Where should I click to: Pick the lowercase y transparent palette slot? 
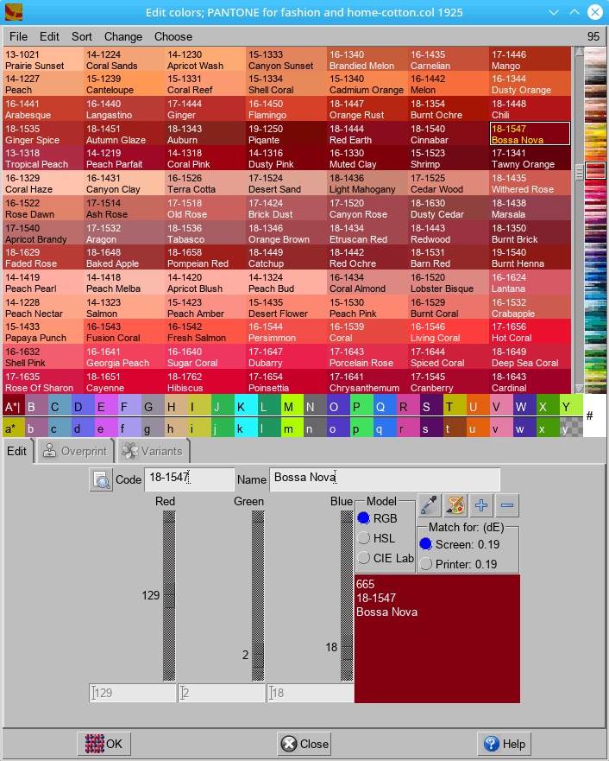point(571,428)
